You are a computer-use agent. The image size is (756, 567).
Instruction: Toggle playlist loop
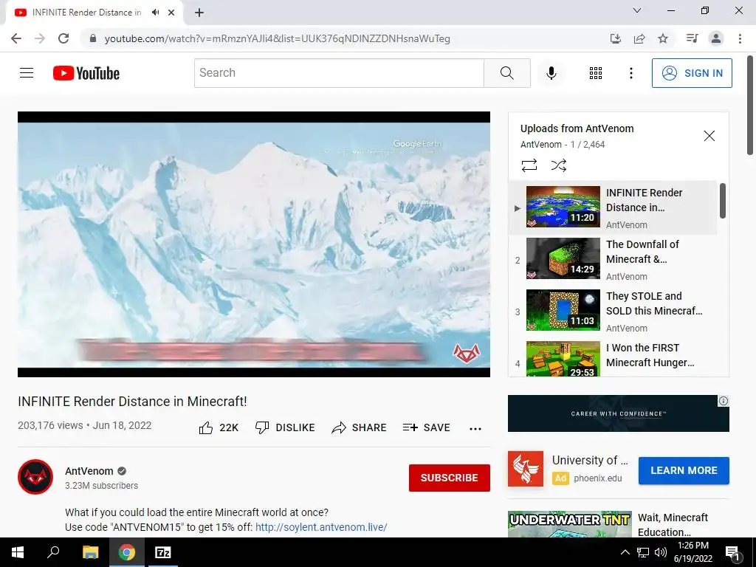529,165
